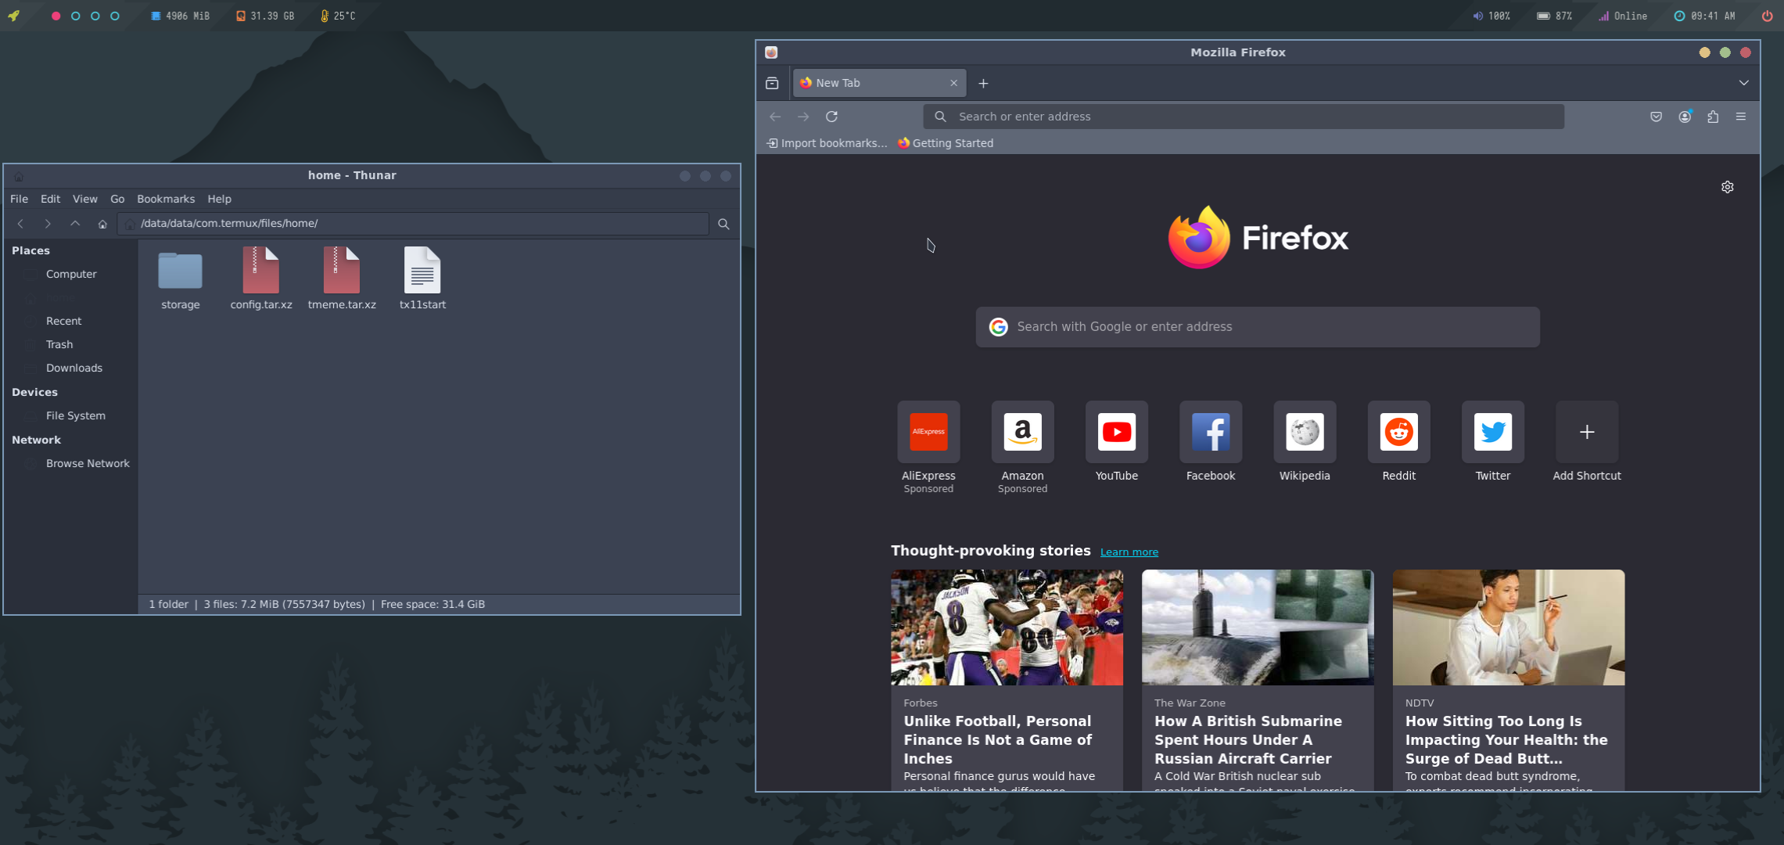Viewport: 1784px width, 845px height.
Task: Switch to the fourth workspace indicator
Action: [115, 16]
